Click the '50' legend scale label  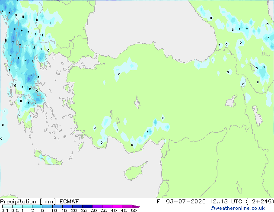(x=134, y=210)
